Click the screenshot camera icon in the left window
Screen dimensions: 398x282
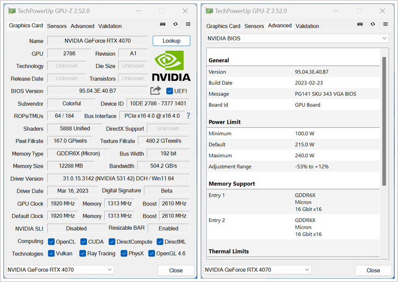coord(162,24)
